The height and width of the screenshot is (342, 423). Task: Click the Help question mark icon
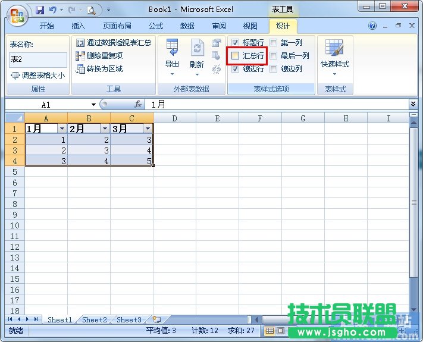coord(373,26)
